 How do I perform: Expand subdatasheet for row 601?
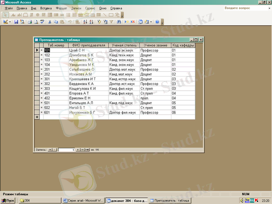click(x=41, y=112)
